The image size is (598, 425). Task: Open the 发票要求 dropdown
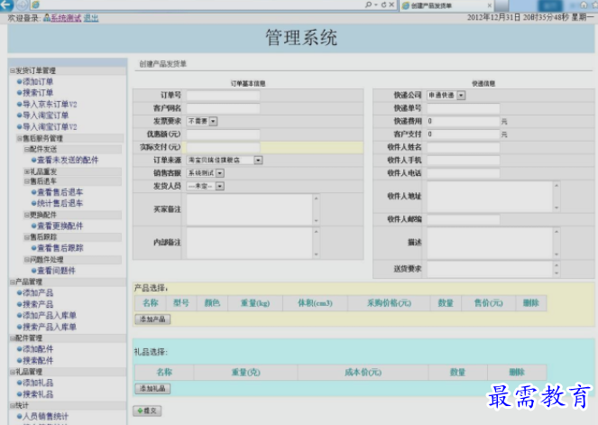(x=202, y=121)
